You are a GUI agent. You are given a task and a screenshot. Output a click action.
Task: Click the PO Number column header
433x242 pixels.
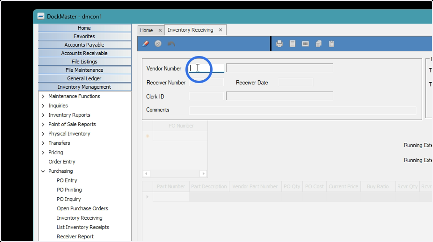(181, 126)
